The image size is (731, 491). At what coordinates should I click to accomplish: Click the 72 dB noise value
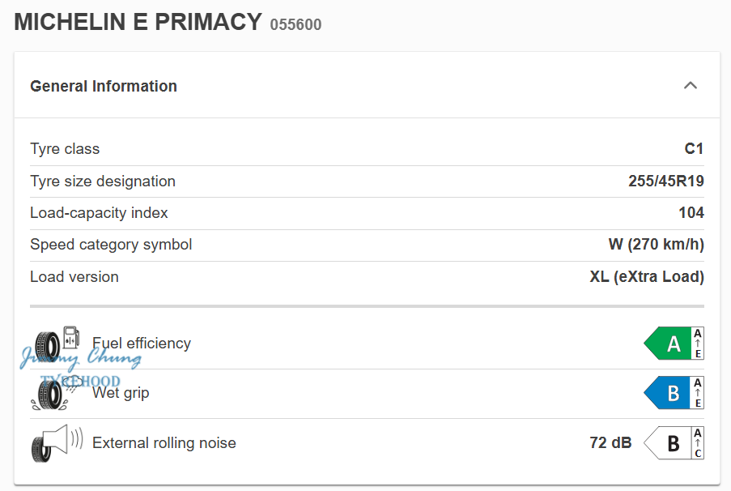pyautogui.click(x=610, y=443)
